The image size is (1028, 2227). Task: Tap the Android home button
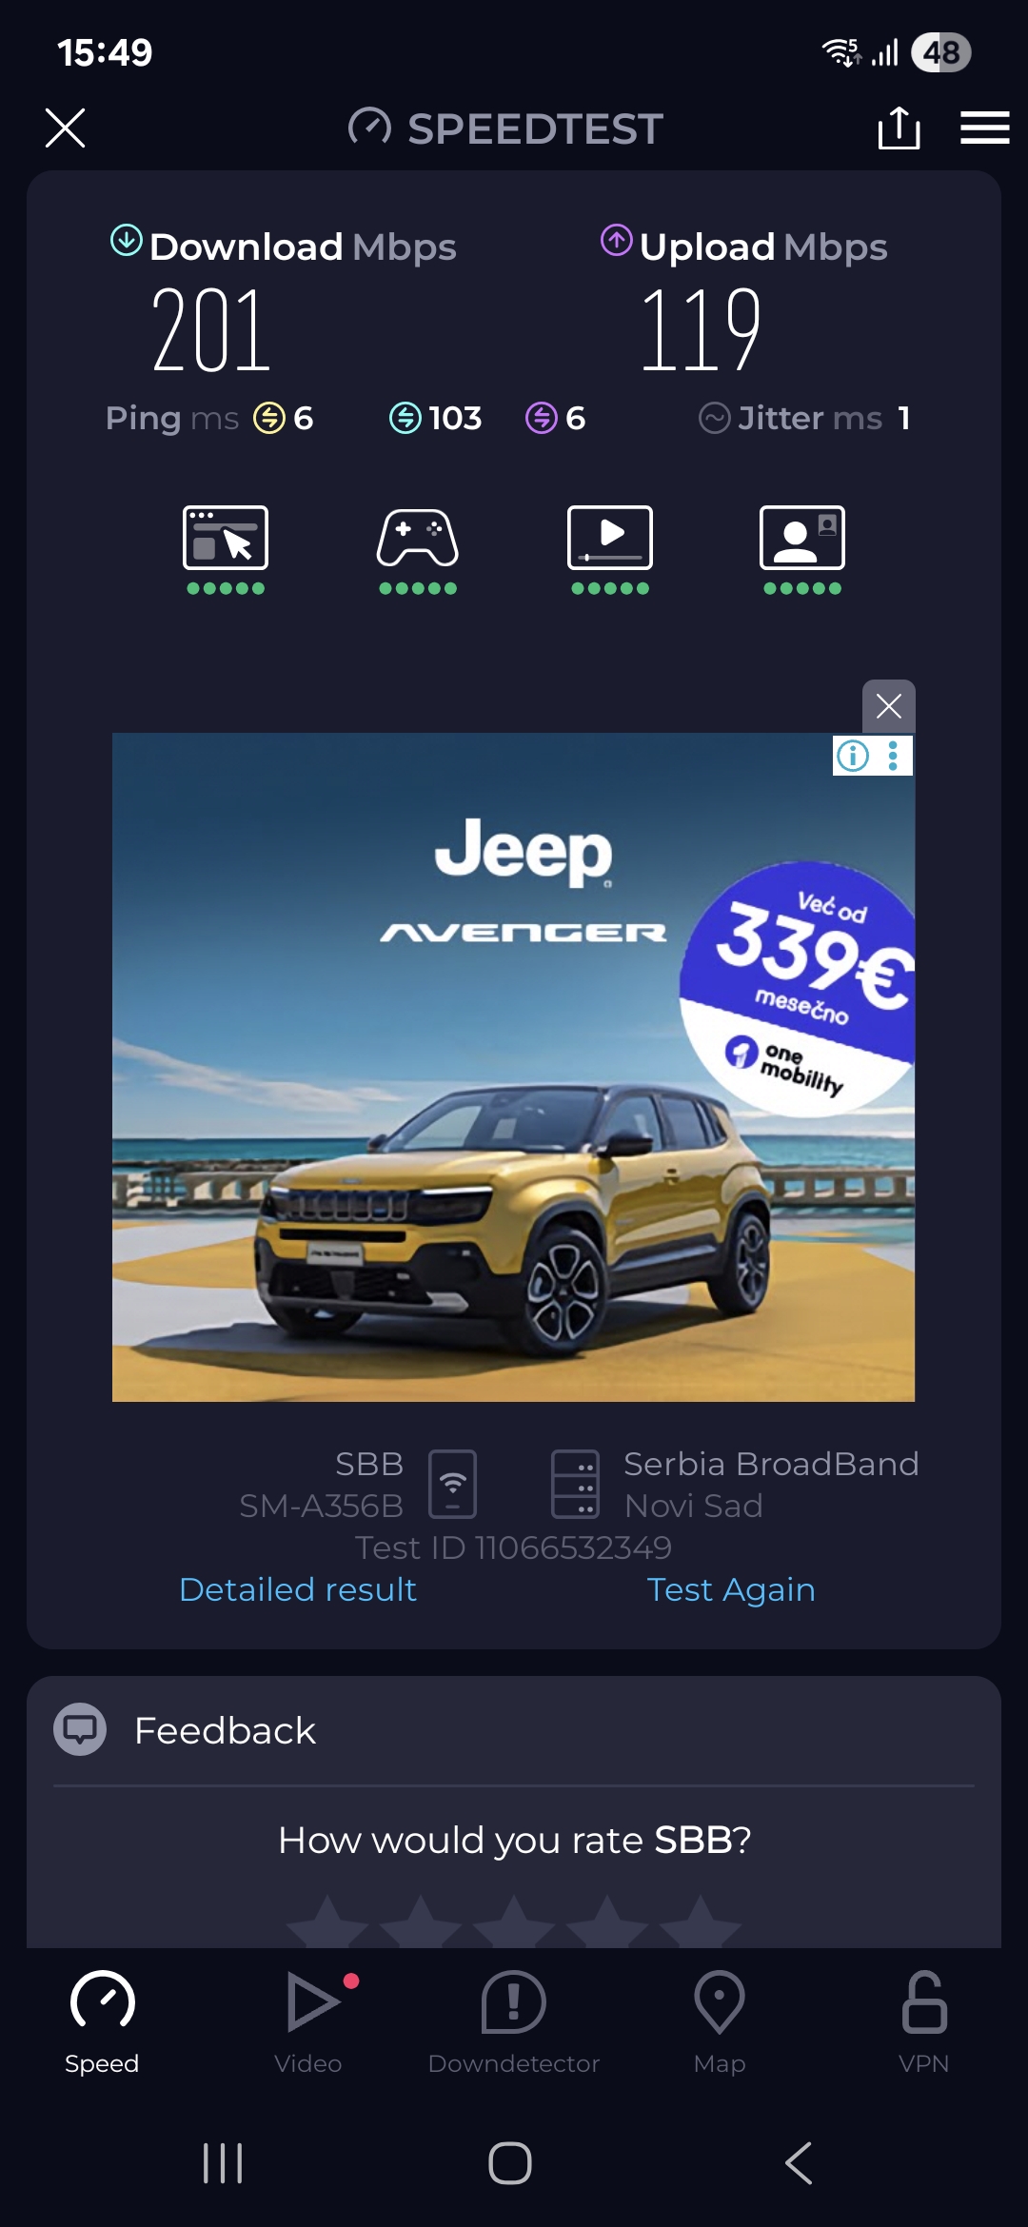point(510,2163)
